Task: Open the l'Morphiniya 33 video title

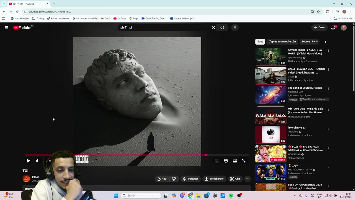Action: (x=296, y=128)
